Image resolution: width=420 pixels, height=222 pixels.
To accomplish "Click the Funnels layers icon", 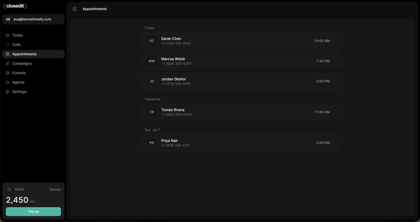I will coord(8,73).
